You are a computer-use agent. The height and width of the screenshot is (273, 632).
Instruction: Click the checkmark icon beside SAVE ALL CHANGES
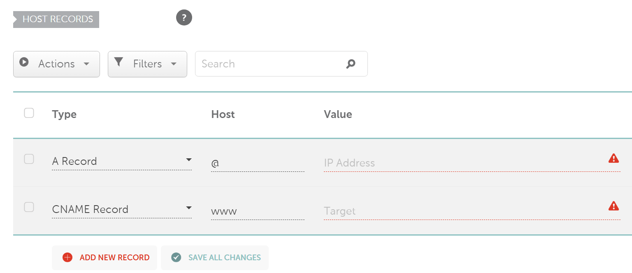pos(176,257)
